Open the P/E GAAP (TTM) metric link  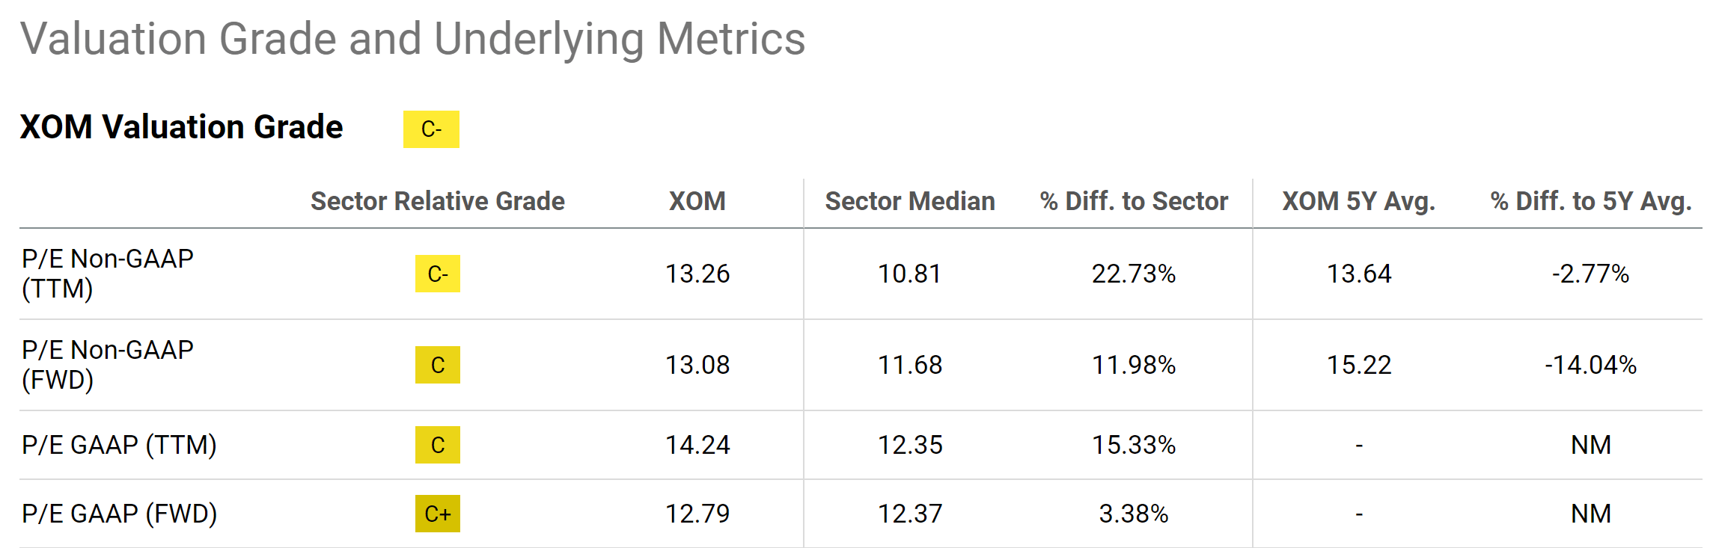coord(119,445)
